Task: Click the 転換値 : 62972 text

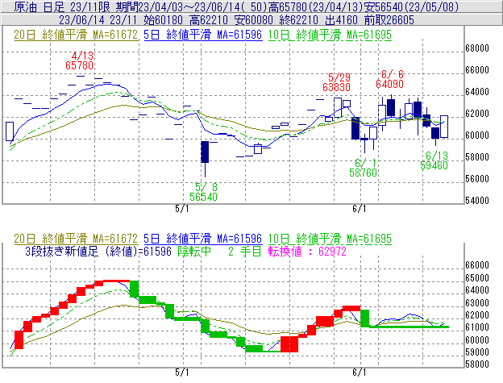Action: click(307, 251)
